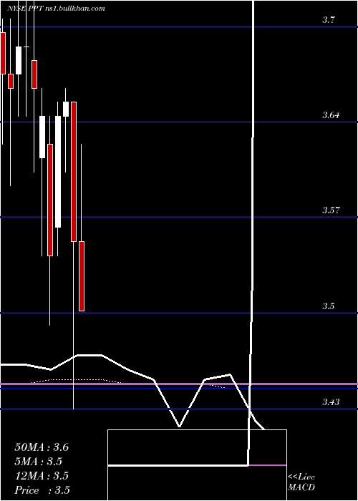This screenshot has height=501, width=358.
Task: Click the 3.43 price axis label
Action: click(331, 402)
